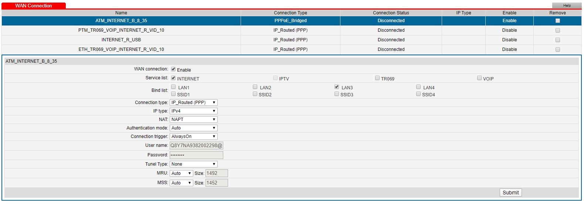Image resolution: width=584 pixels, height=204 pixels.
Task: Click IP_Routed (PPP) cell of ETH_TR069 row
Action: pos(291,49)
